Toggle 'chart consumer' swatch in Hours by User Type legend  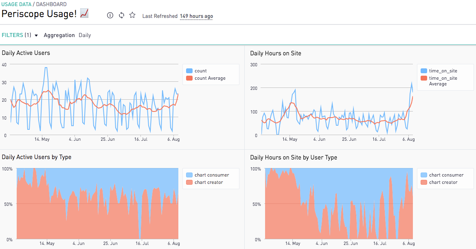424,175
